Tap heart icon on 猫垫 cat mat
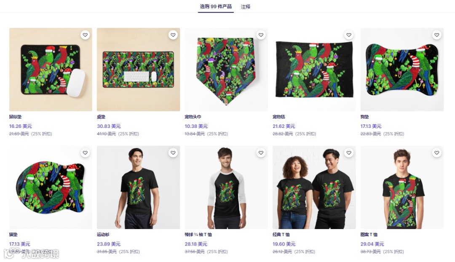455x262 pixels. coord(85,152)
